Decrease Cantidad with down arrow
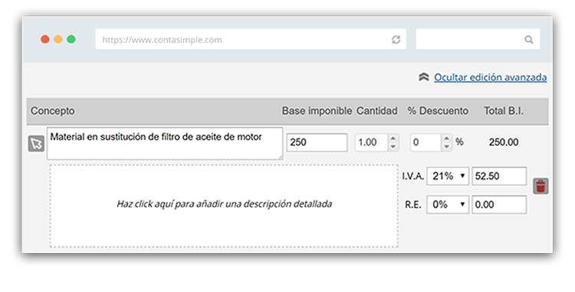 click(393, 147)
